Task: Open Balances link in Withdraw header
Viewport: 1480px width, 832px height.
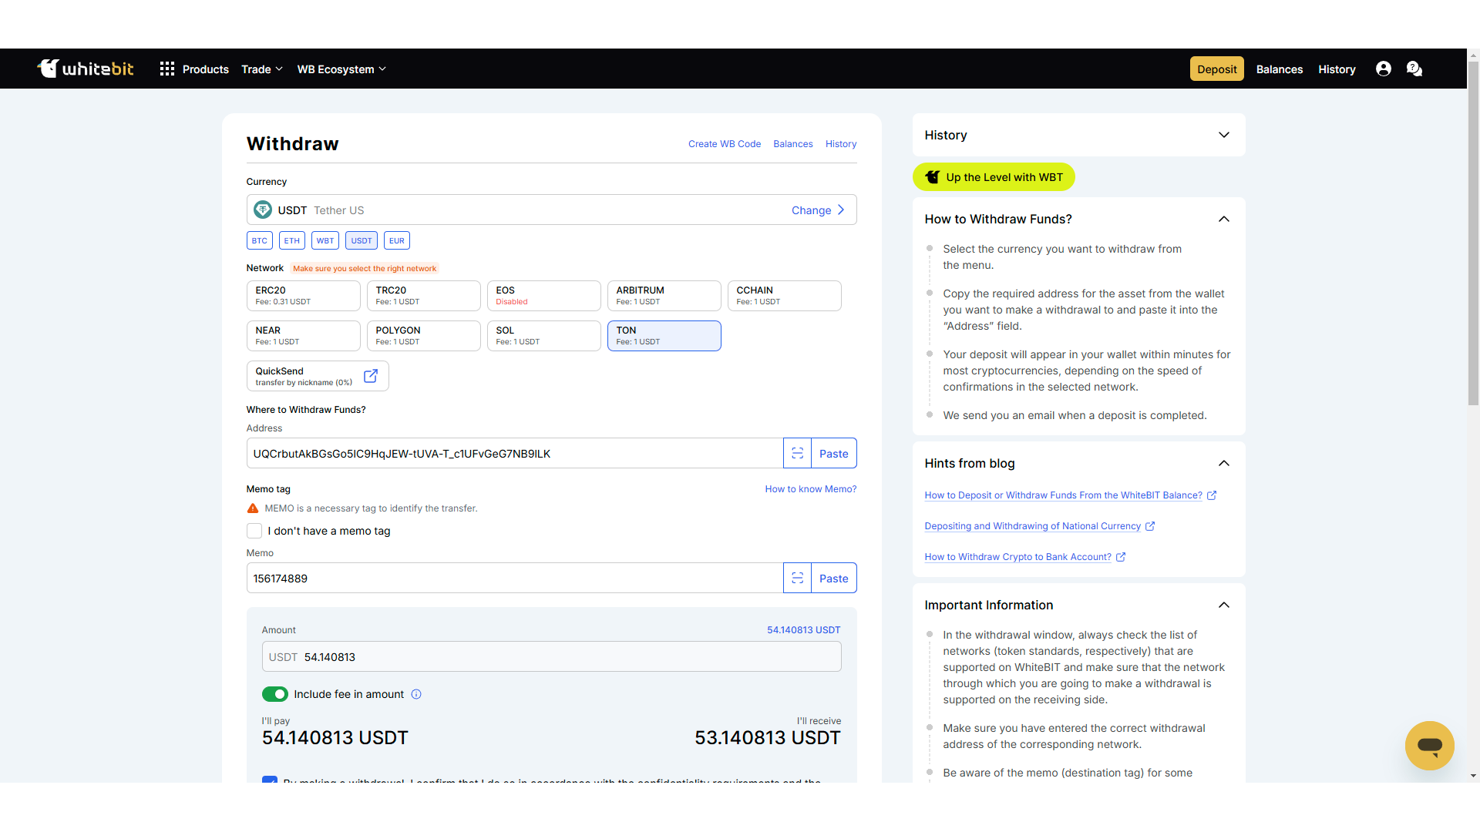Action: tap(793, 144)
